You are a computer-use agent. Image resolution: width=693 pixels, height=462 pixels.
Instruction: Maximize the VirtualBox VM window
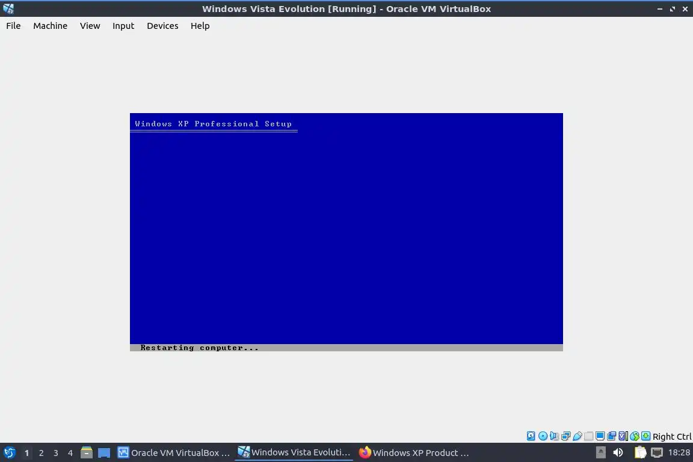point(672,9)
